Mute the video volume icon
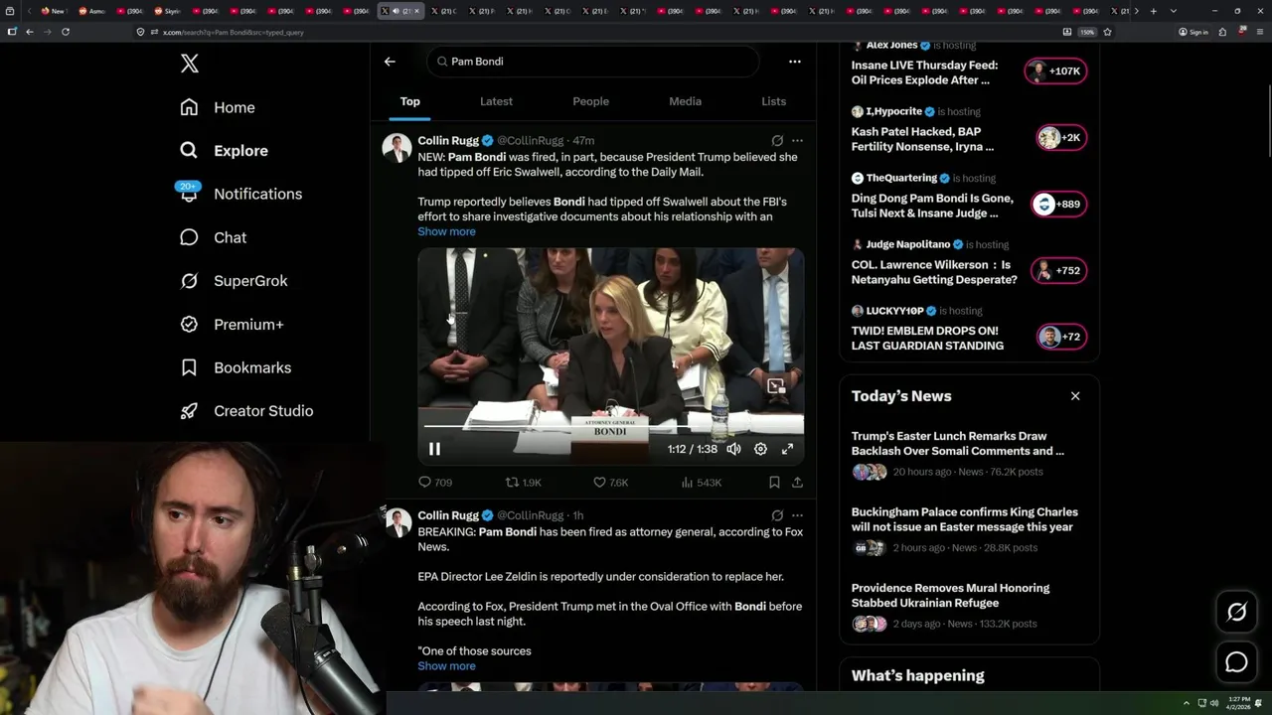 [x=733, y=449]
